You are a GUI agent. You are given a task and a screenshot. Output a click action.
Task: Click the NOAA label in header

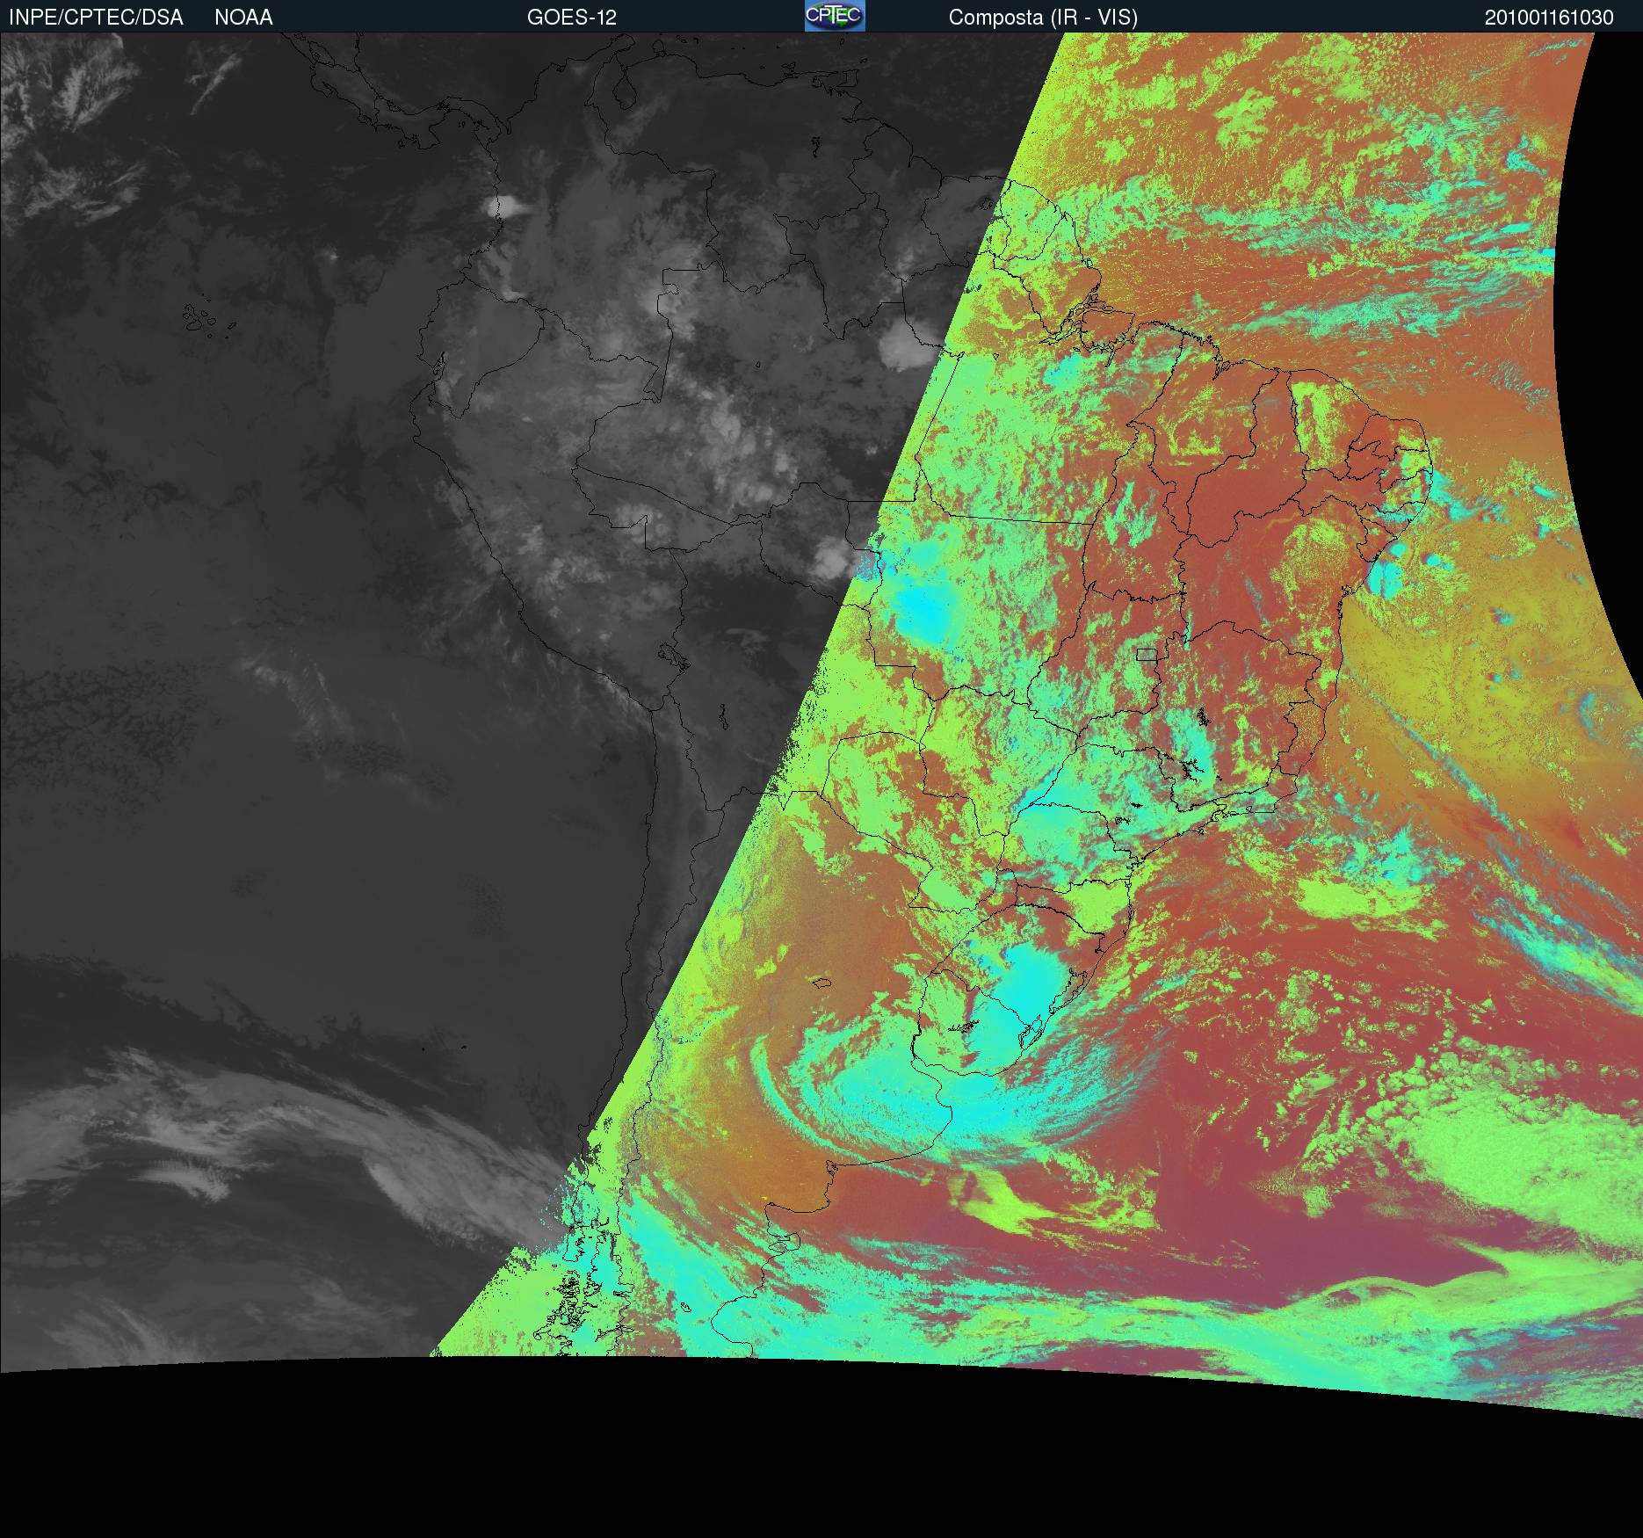(243, 18)
